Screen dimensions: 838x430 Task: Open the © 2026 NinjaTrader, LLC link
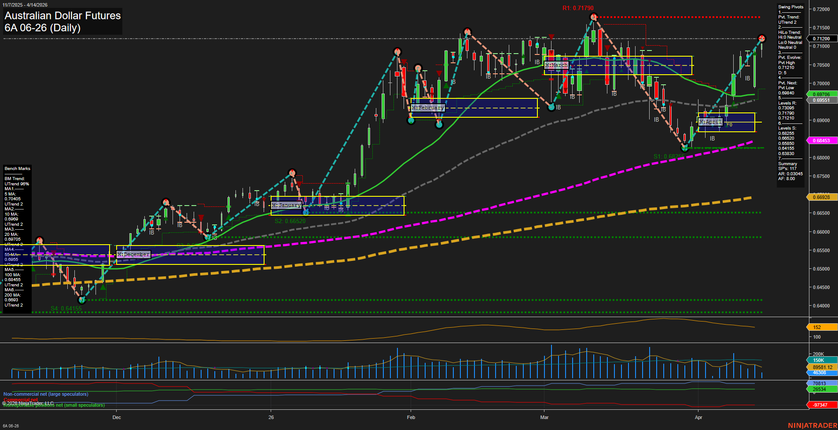coord(28,402)
